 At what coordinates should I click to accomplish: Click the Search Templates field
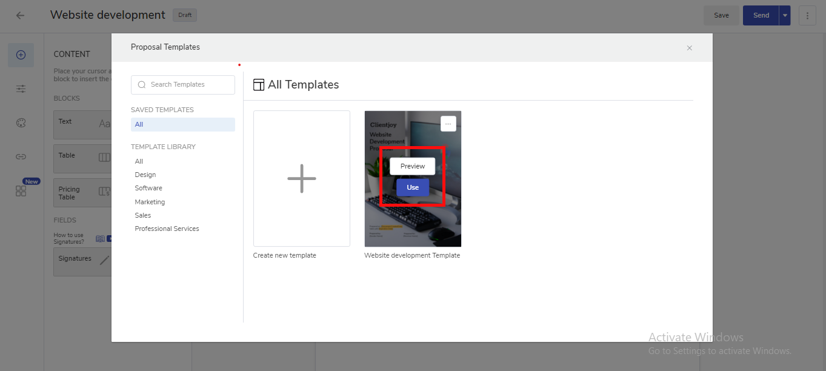coord(183,85)
